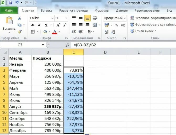This screenshot has height=135, width=176.
Task: Increase font size with large A icon
Action: click(58, 25)
